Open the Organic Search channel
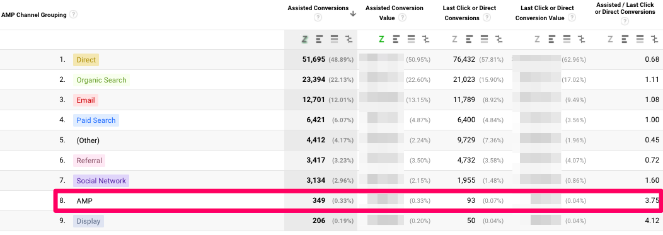The image size is (663, 235). tap(101, 80)
